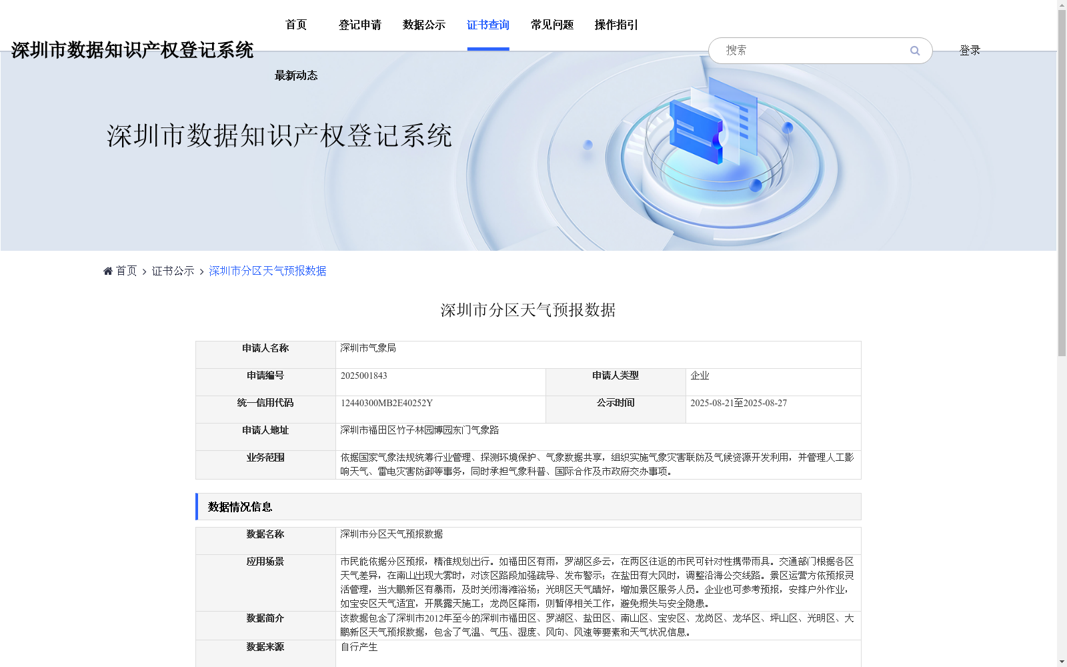The height and width of the screenshot is (667, 1067).
Task: Click the scrollbar up arrow
Action: [x=1062, y=5]
